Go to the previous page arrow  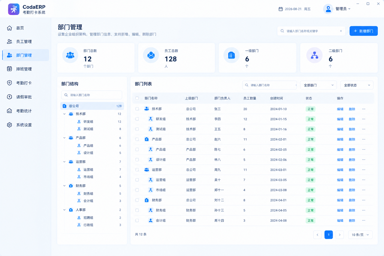point(317,235)
